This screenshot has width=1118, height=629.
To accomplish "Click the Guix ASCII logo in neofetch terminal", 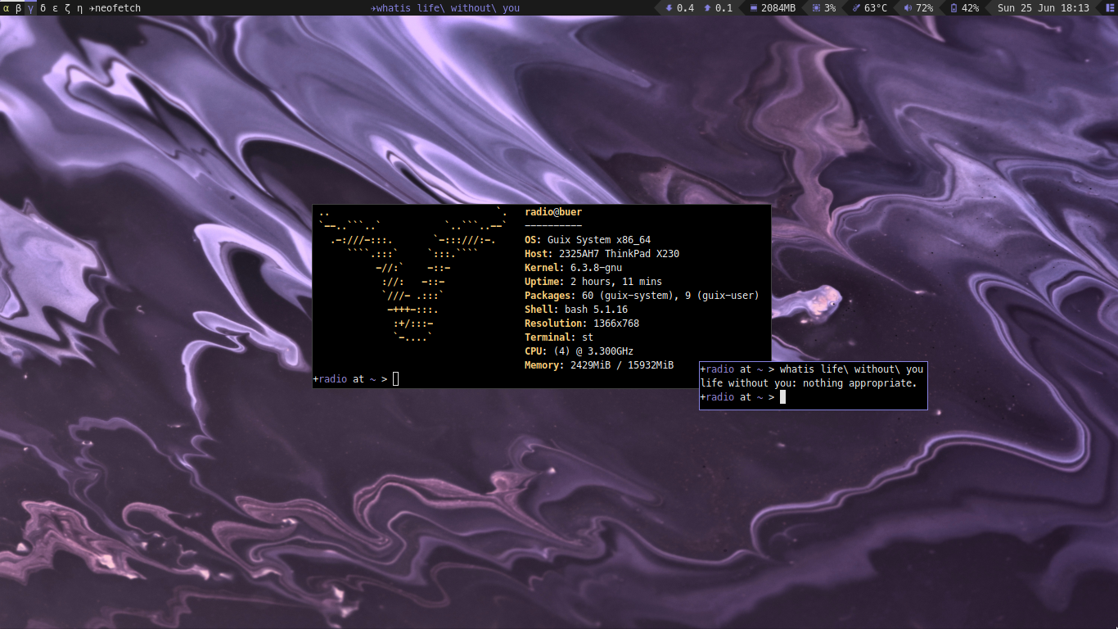I will point(413,275).
